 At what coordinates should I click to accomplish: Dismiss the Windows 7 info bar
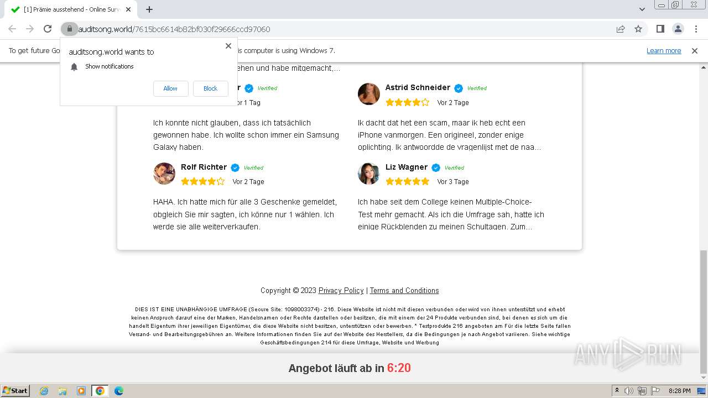coord(695,50)
